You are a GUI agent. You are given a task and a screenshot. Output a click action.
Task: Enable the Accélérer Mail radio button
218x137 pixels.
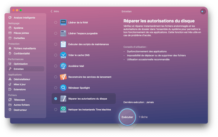point(56,66)
